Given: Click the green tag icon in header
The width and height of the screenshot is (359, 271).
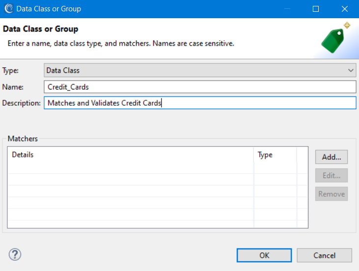Looking at the screenshot, I should [x=333, y=41].
